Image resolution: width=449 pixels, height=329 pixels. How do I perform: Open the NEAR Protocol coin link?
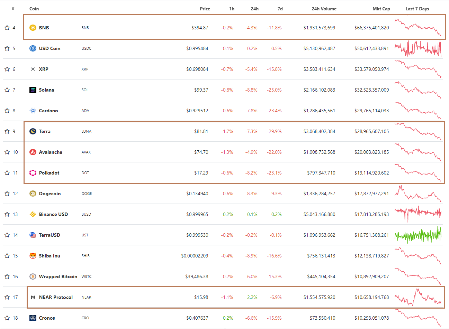click(x=56, y=297)
